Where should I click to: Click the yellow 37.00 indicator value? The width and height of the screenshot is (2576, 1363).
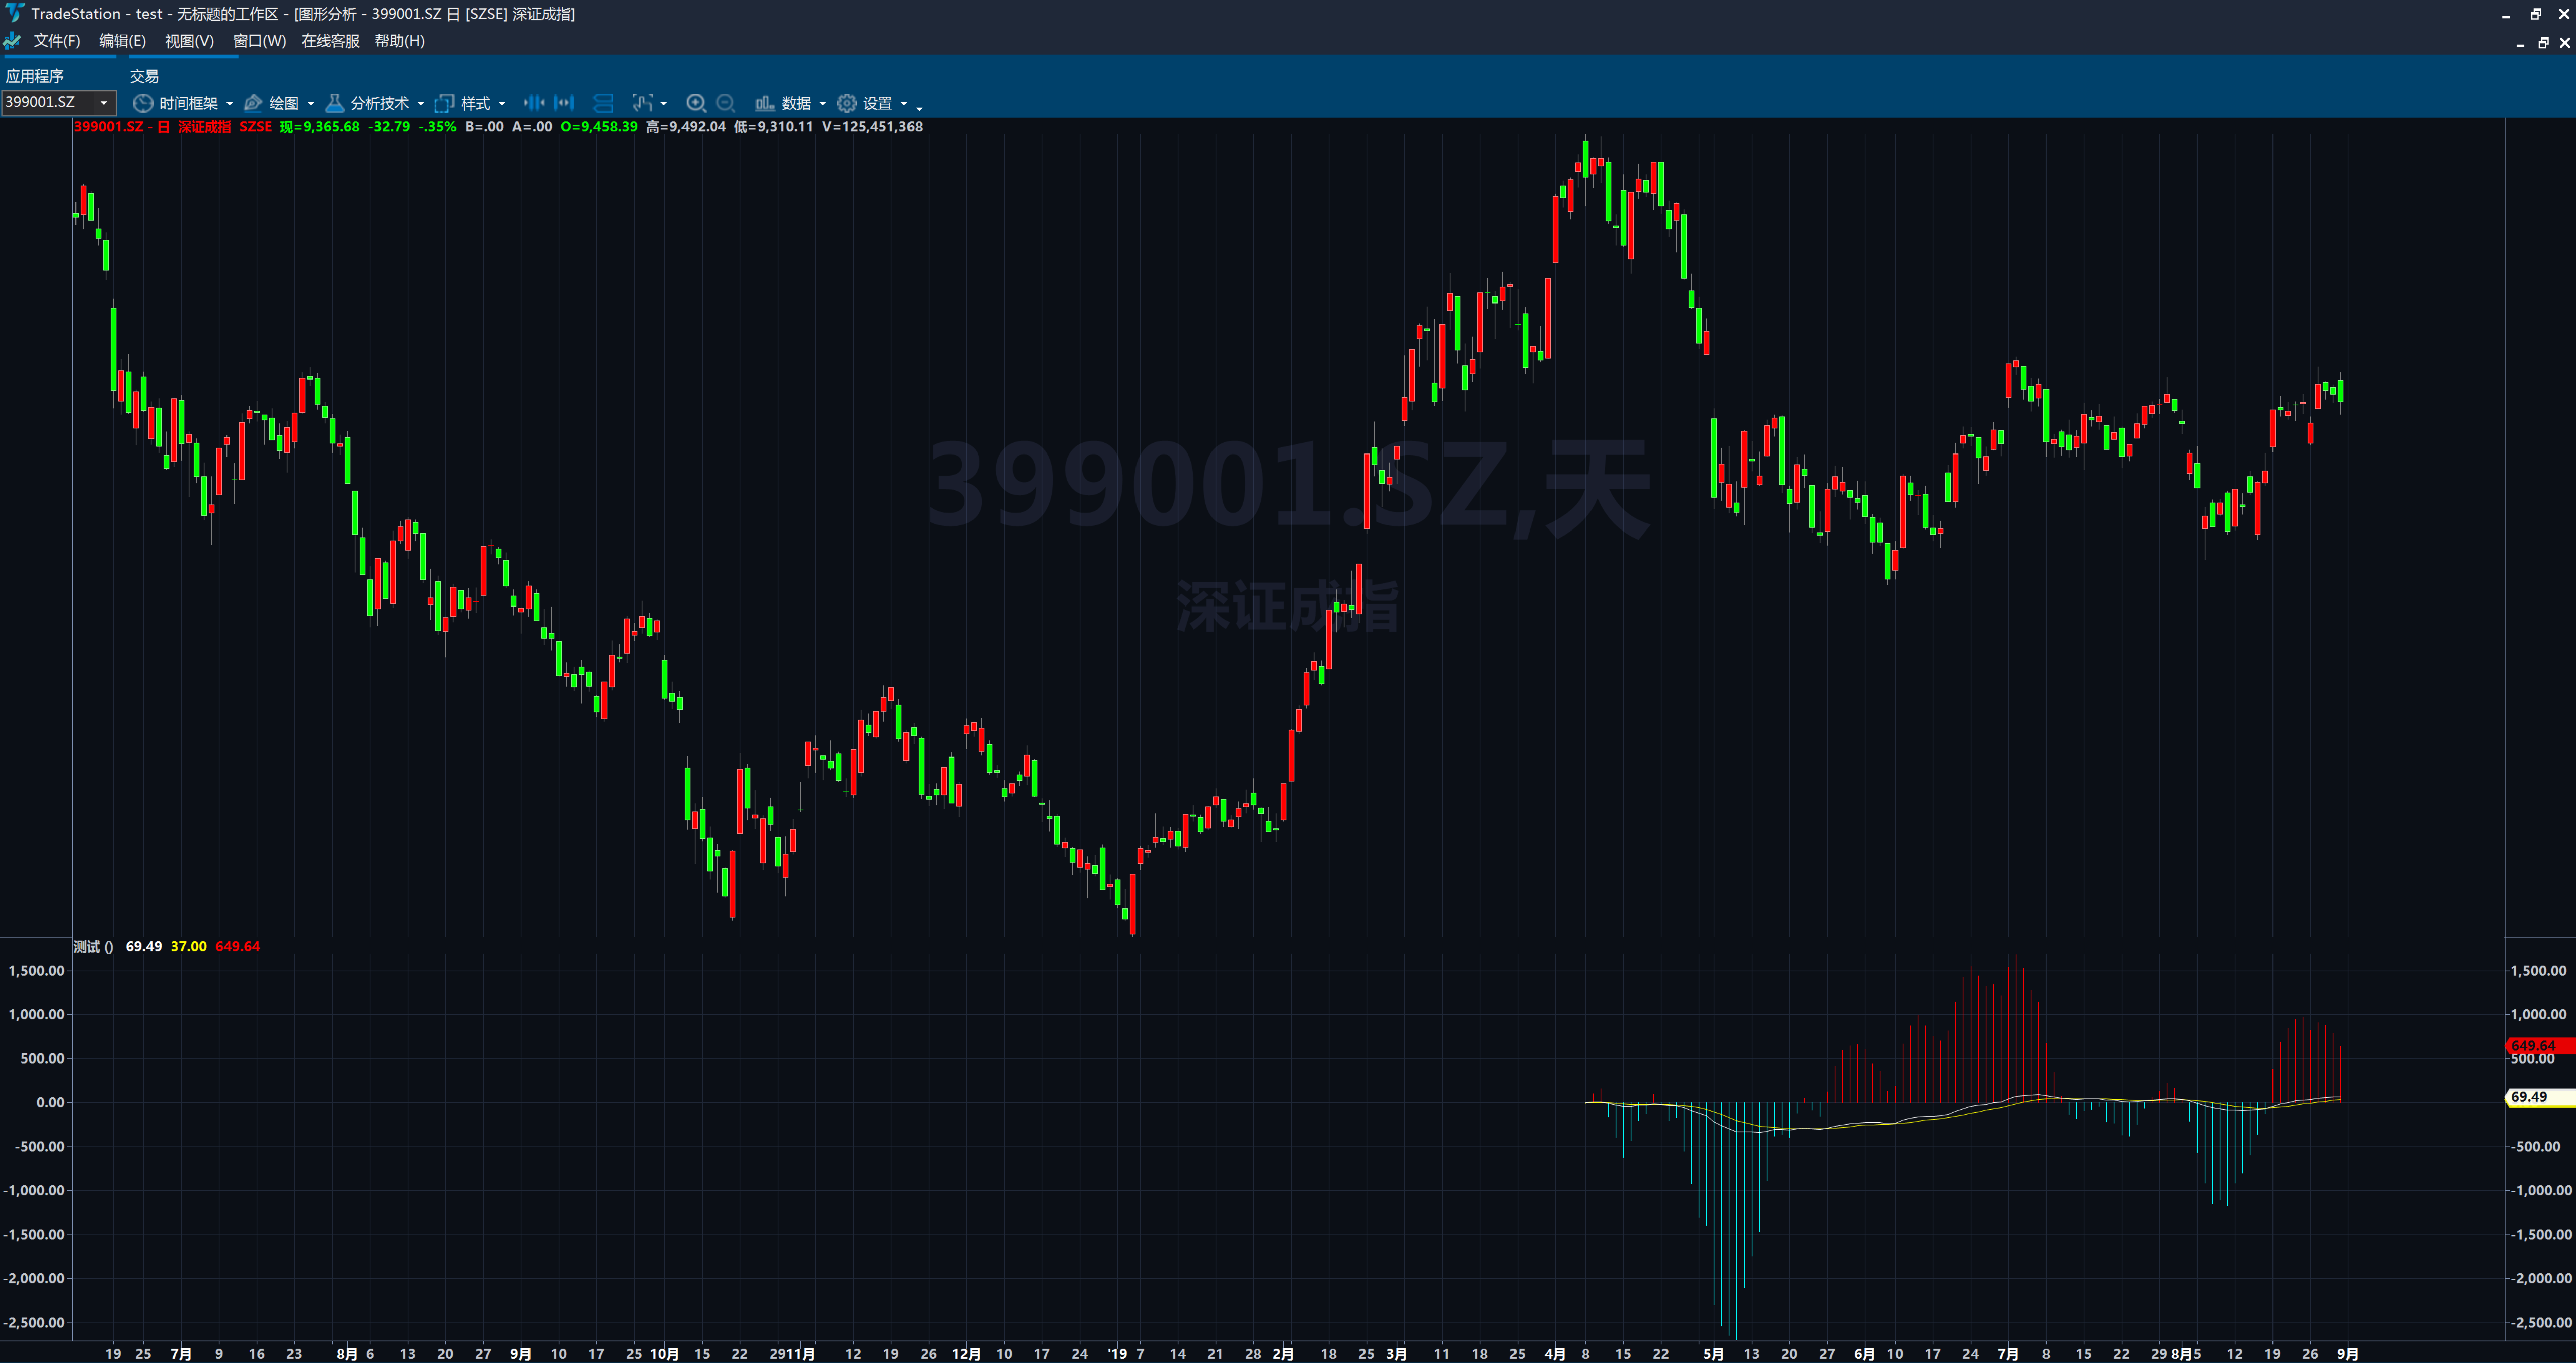click(189, 947)
